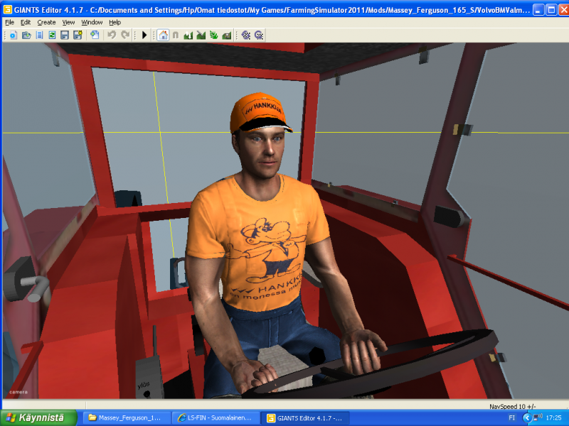
Task: Expand the View menu
Action: coord(68,22)
